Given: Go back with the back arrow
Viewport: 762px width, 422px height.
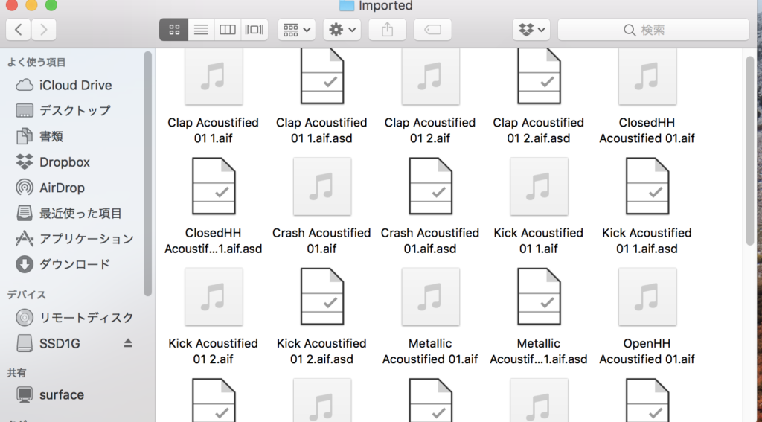Looking at the screenshot, I should (x=18, y=30).
